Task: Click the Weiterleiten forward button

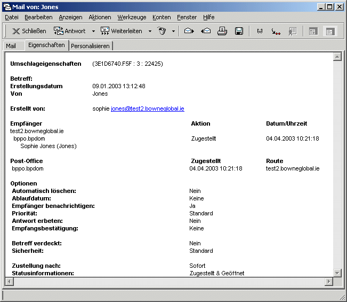Action: coord(122,31)
